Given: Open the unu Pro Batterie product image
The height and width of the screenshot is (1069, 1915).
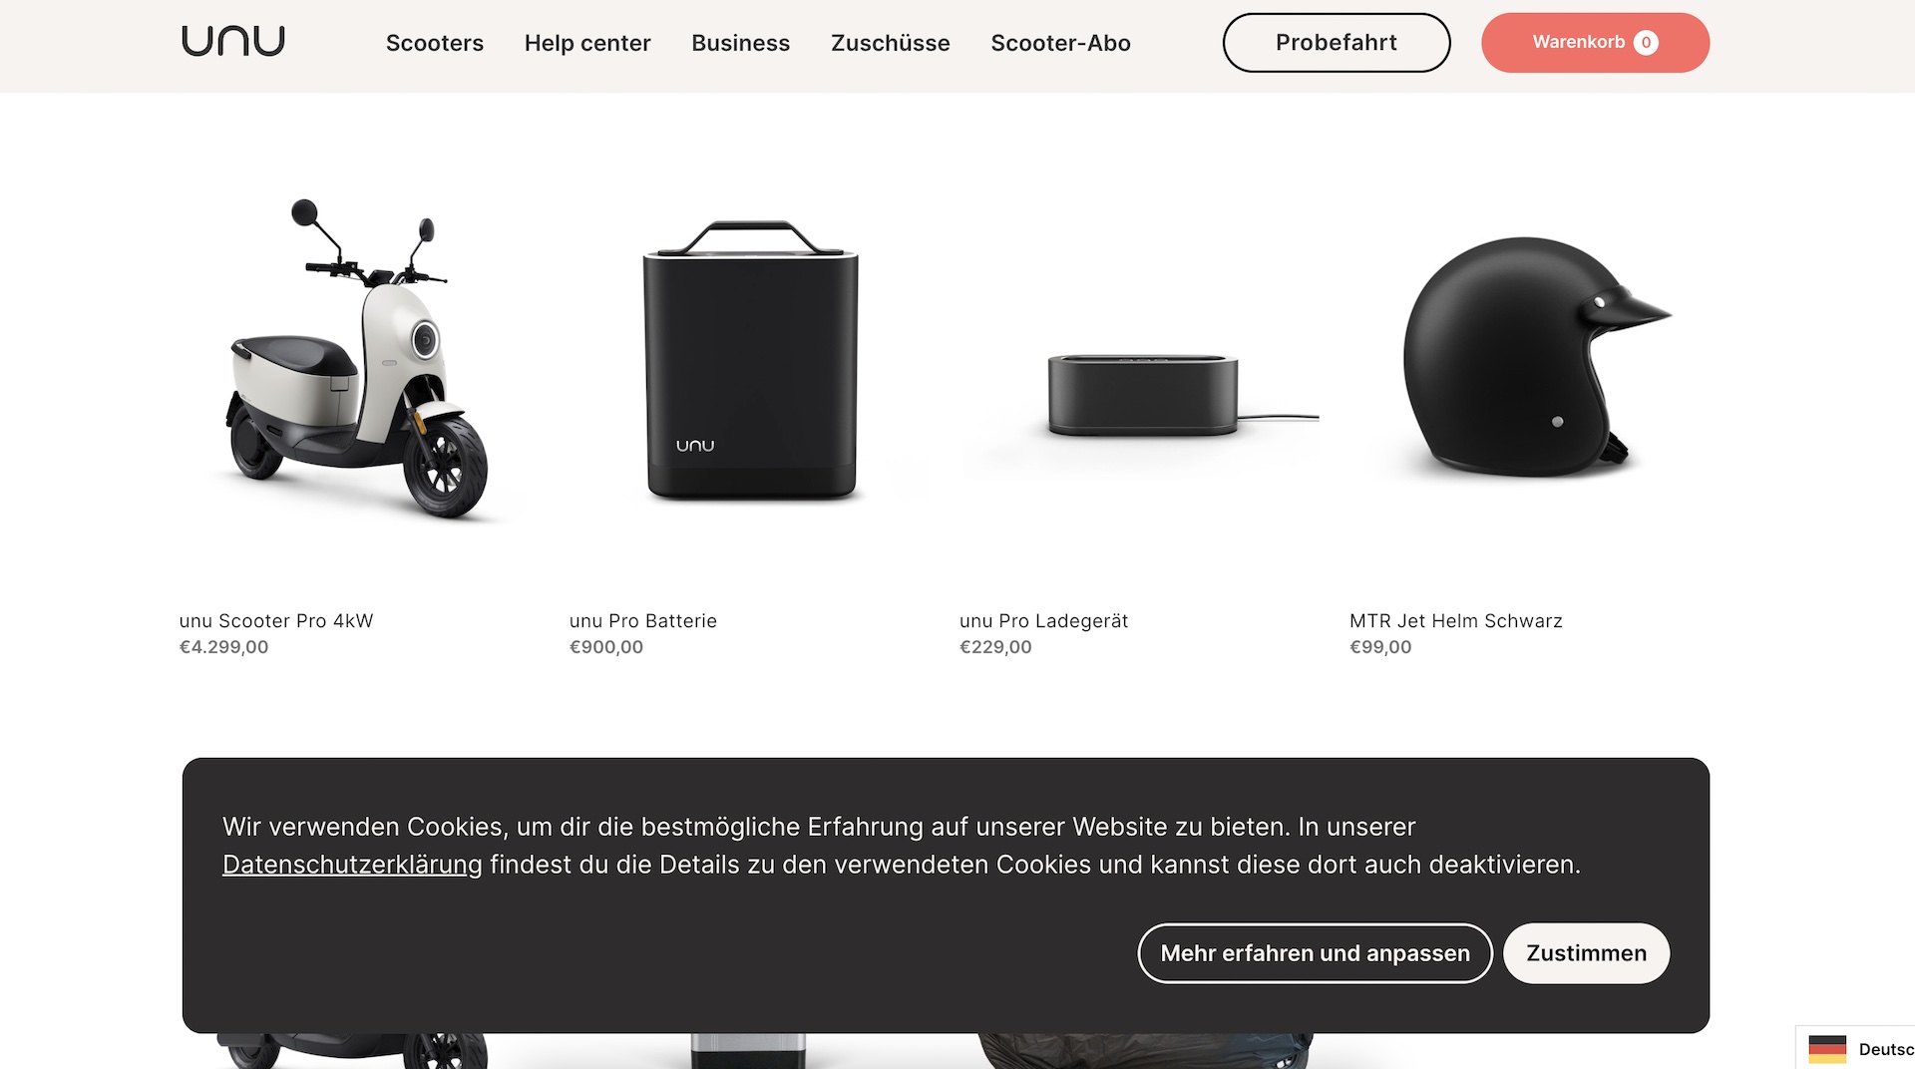Looking at the screenshot, I should 750,361.
